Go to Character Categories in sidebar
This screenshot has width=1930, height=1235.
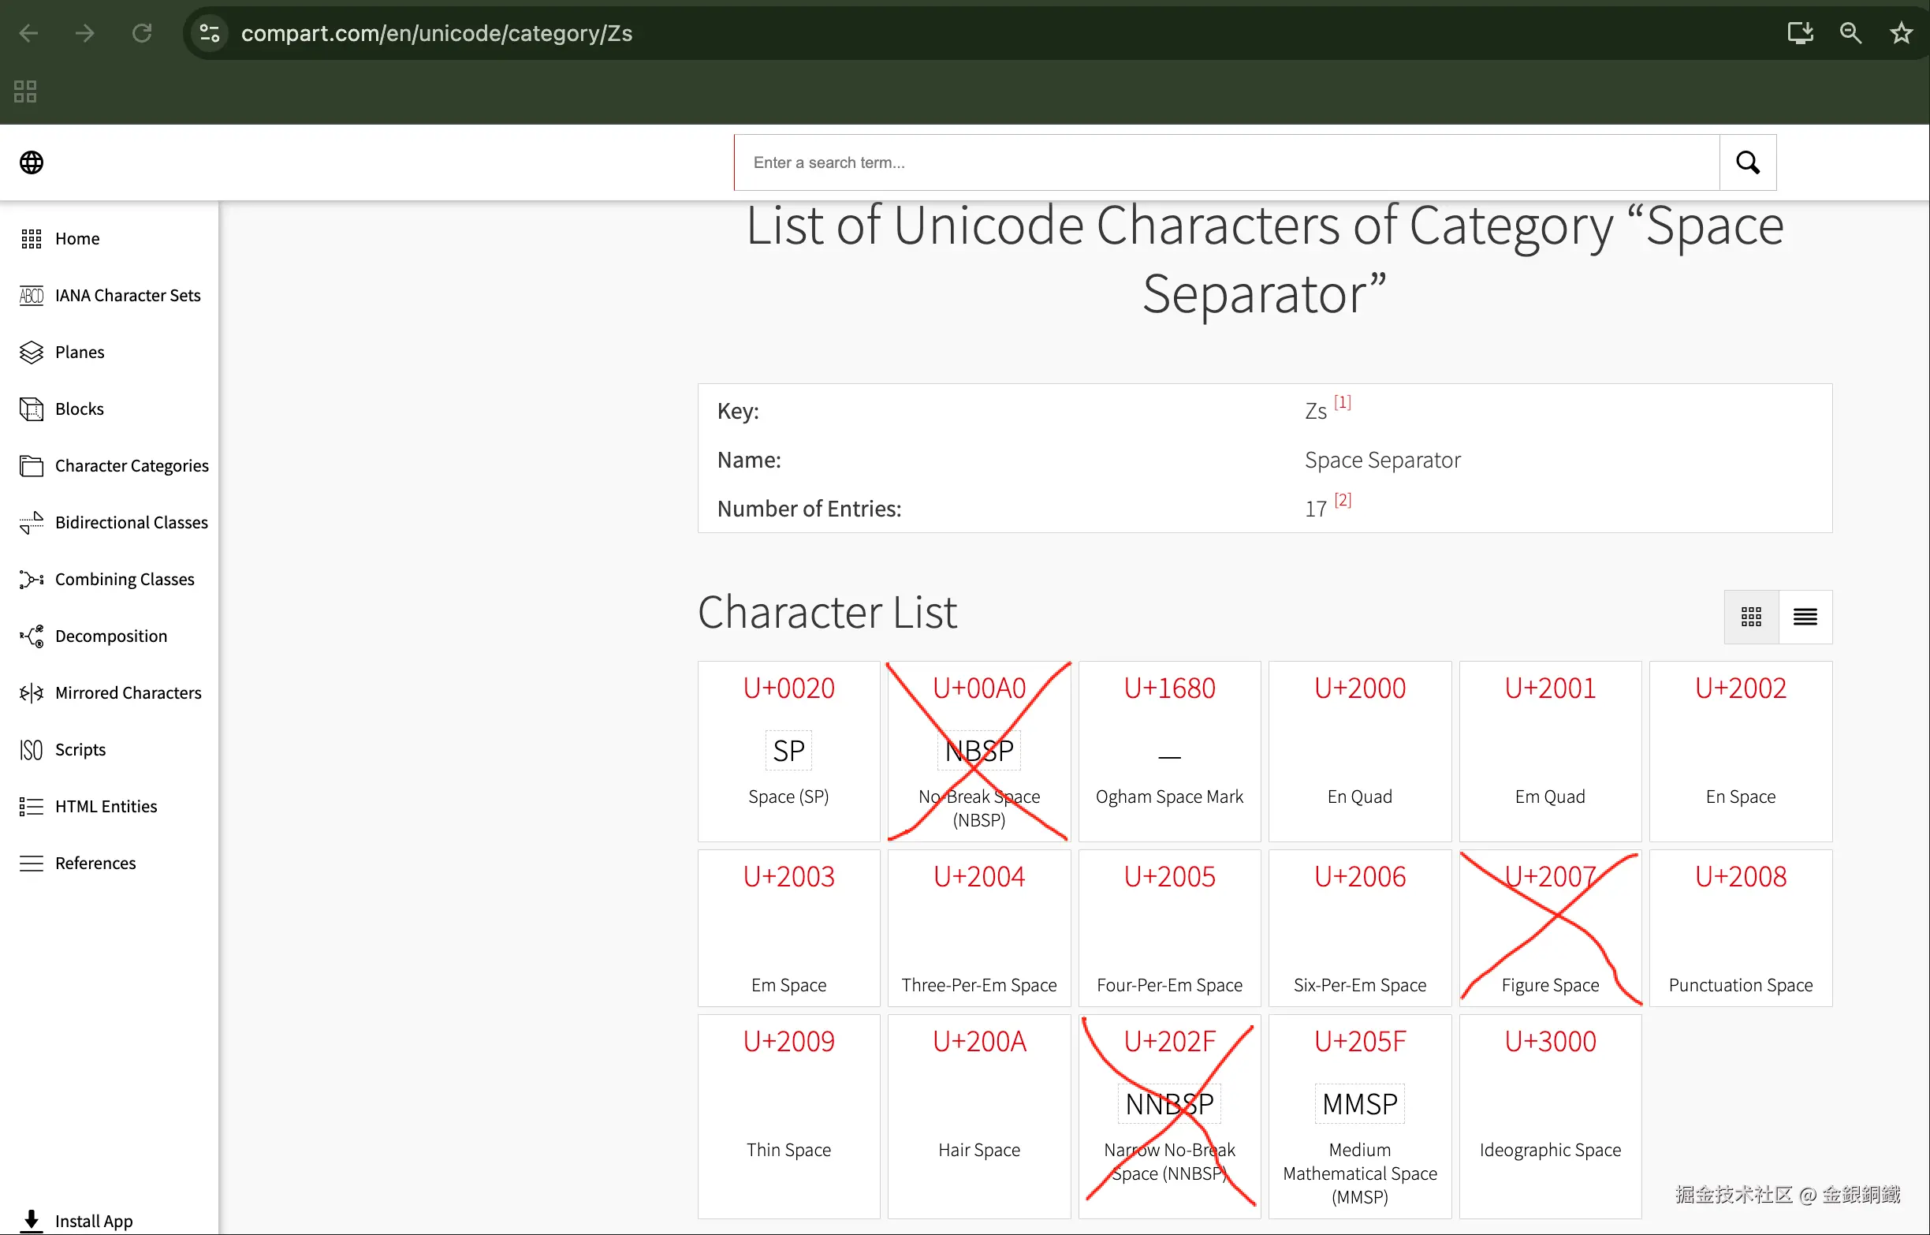pos(132,466)
